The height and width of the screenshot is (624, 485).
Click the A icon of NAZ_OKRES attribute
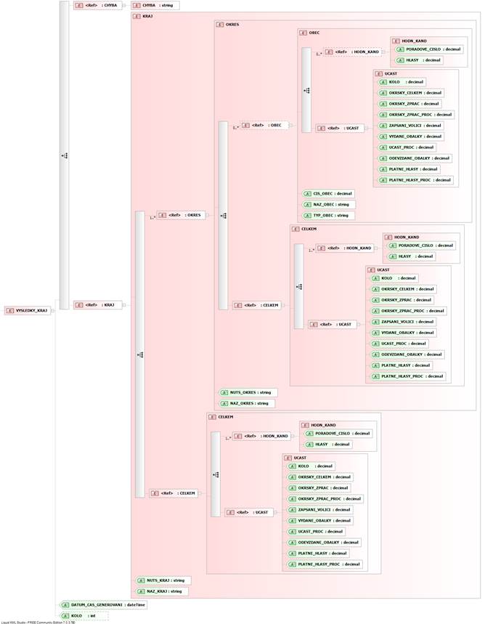coord(224,402)
